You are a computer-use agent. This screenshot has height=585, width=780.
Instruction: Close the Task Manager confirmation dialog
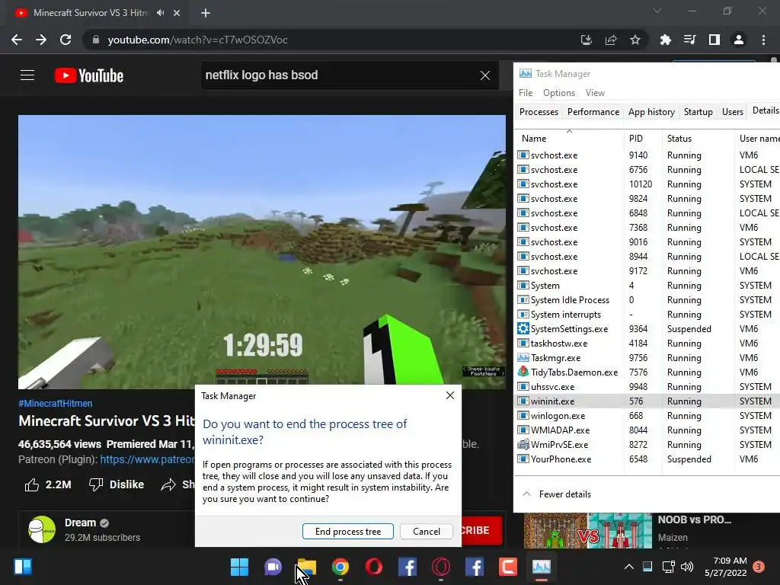449,395
